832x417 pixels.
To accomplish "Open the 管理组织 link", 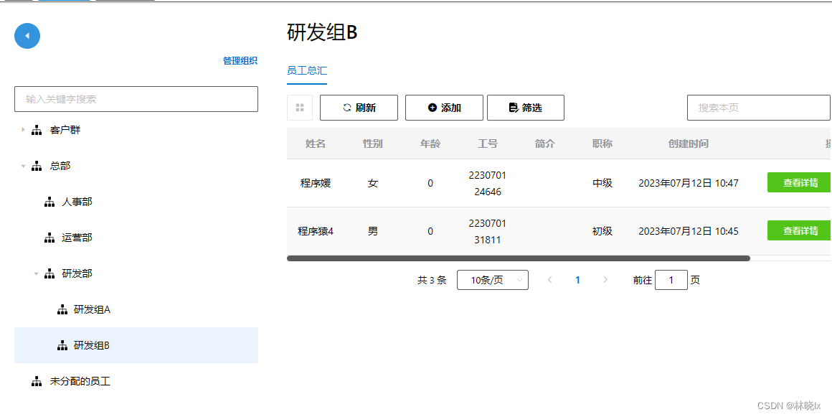I will click(x=240, y=61).
